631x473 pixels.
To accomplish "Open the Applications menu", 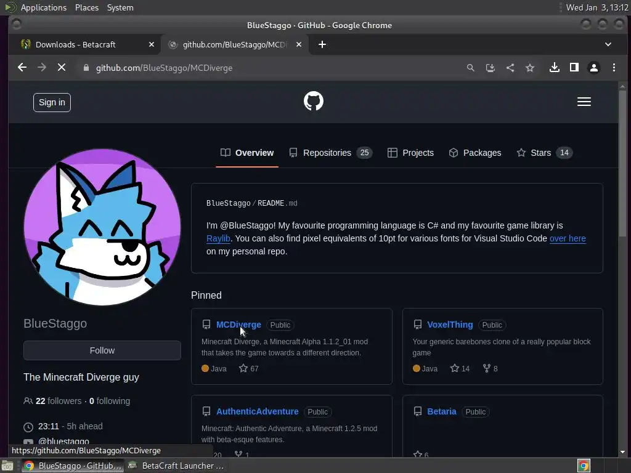I will tap(44, 7).
